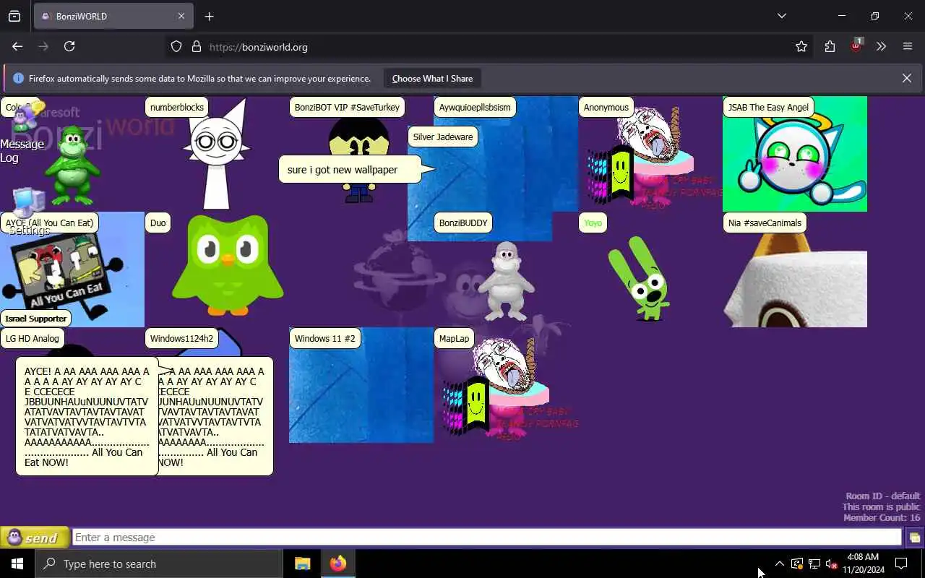The image size is (925, 578).
Task: Click the grey BonziBUDDY gorilla avatar
Action: click(507, 280)
